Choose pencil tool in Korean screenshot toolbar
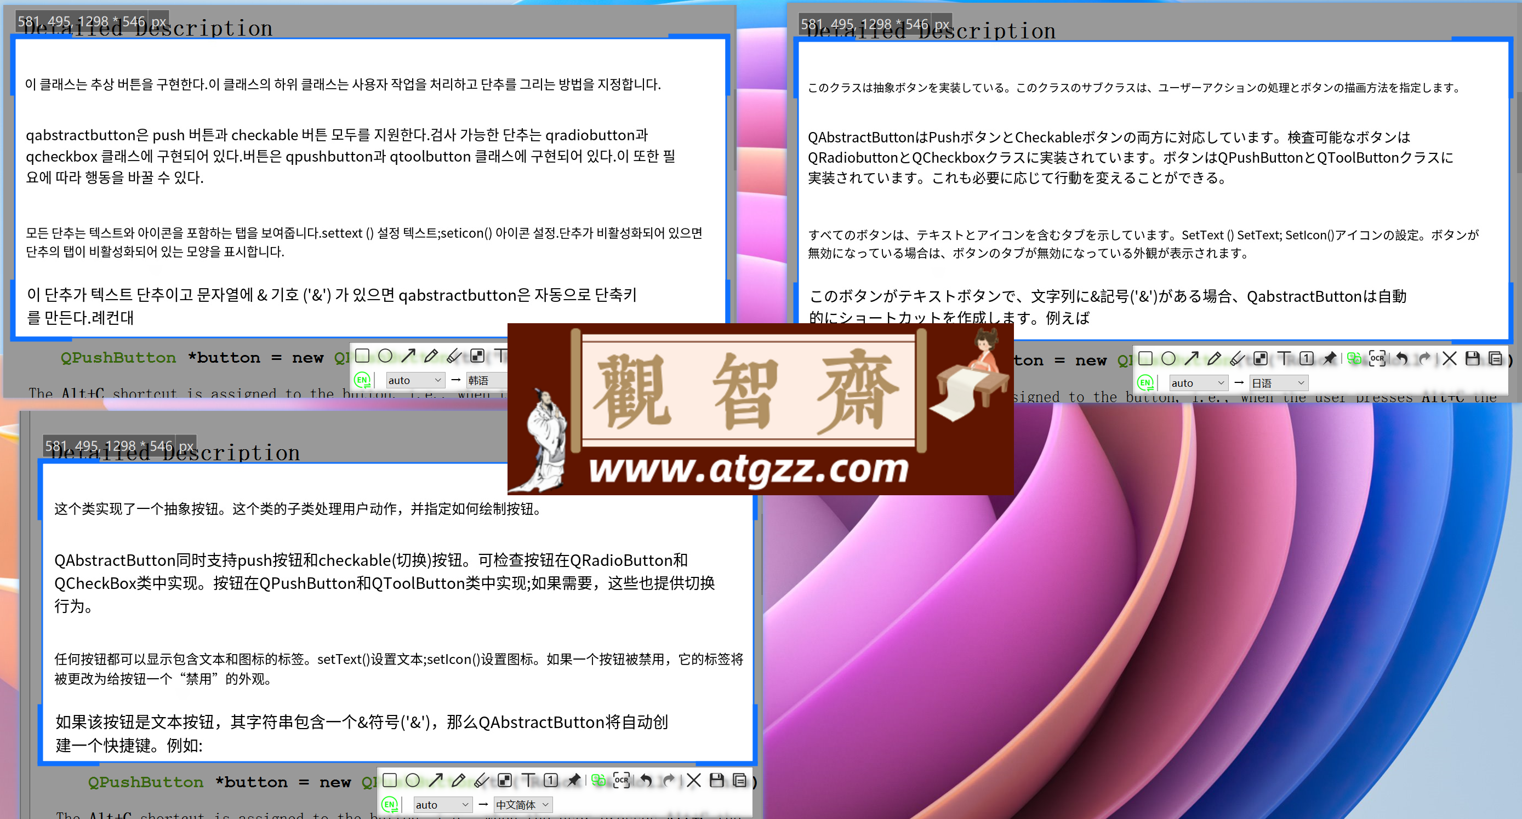This screenshot has width=1522, height=819. tap(431, 356)
